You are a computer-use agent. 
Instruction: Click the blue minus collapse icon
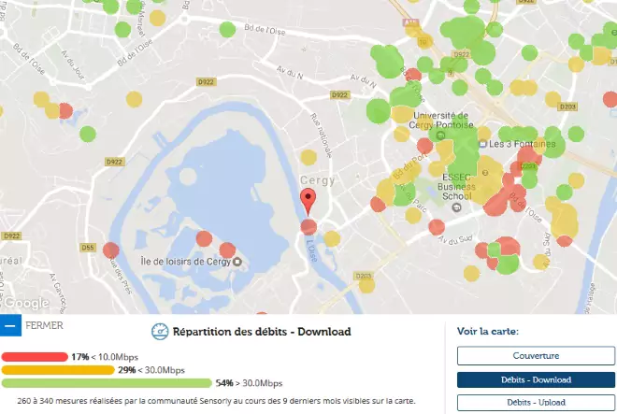pyautogui.click(x=10, y=325)
